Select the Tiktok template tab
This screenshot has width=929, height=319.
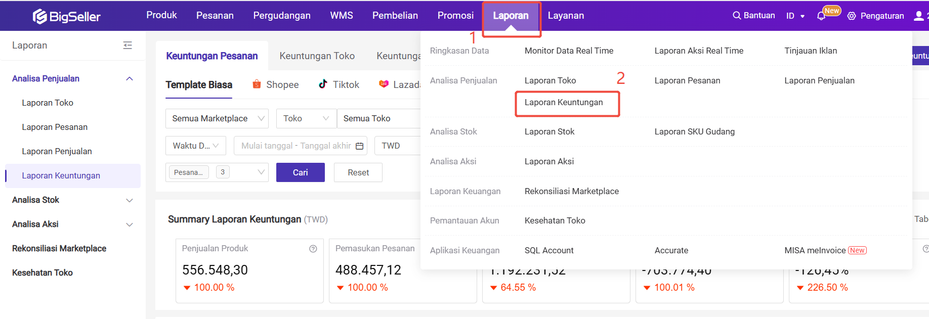[x=339, y=85]
